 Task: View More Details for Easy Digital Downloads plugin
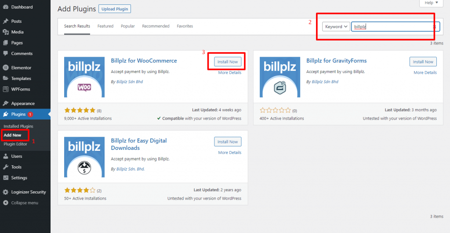pos(229,153)
